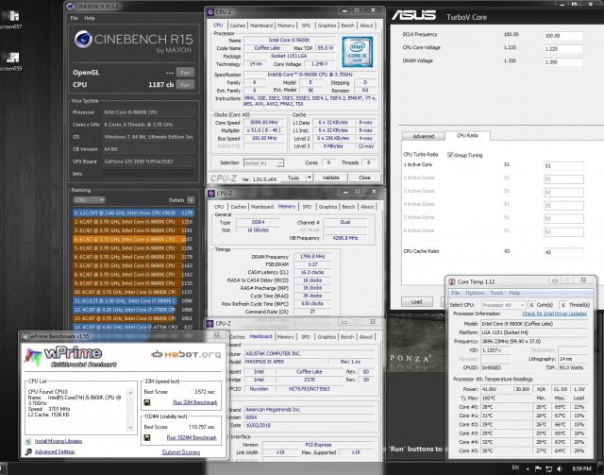This screenshot has height=475, width=604.
Task: Click the 1 Active Core ratio input field
Action: 563,166
